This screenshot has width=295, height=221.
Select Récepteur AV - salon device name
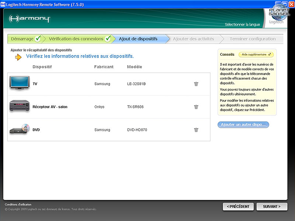[50, 107]
